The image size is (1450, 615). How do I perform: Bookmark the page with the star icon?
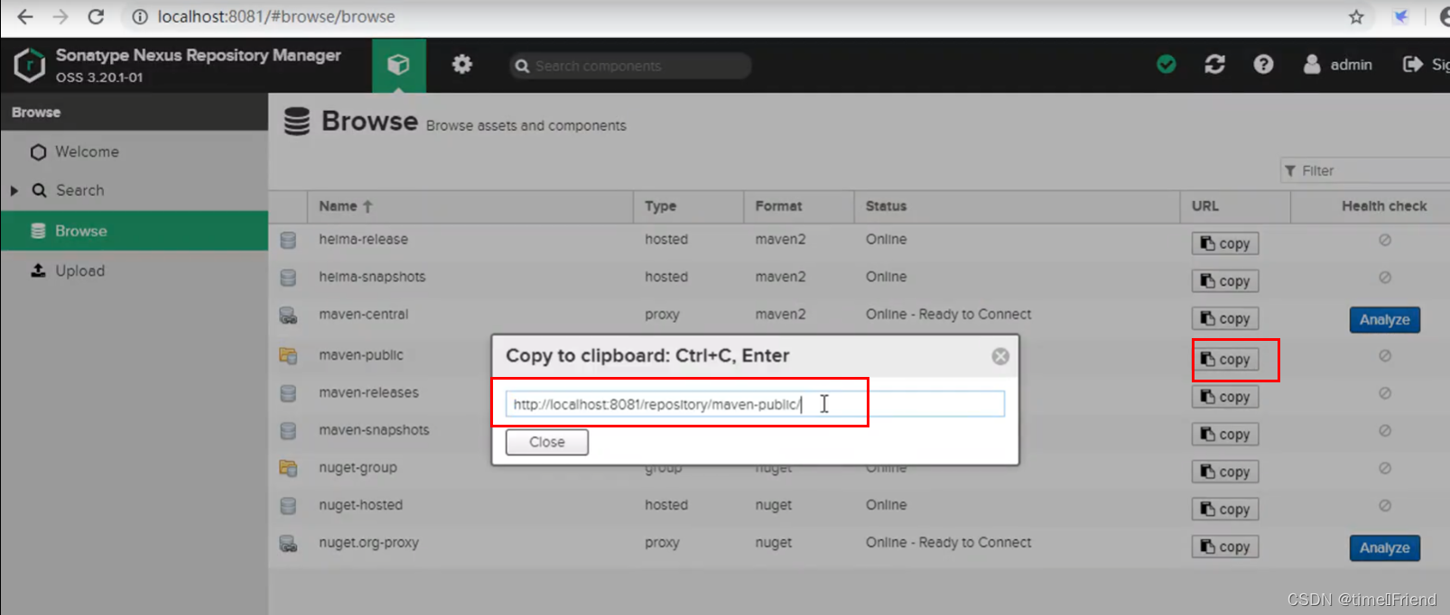[x=1356, y=16]
